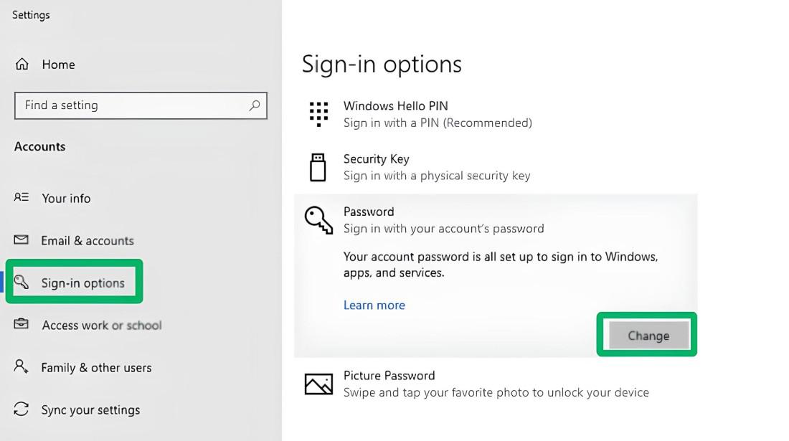Viewport: 789px width, 441px height.
Task: Click the Email & accounts envelope icon
Action: pyautogui.click(x=22, y=240)
